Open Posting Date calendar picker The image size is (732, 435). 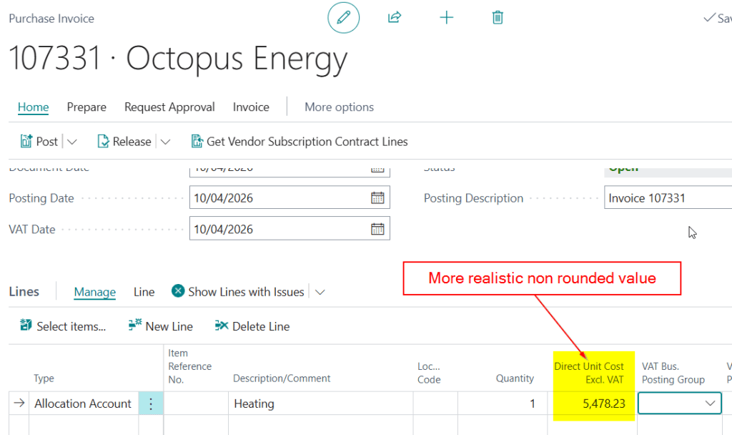377,198
